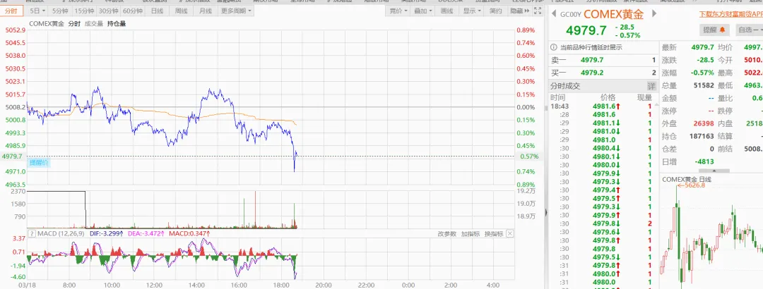
Task: Show the 月线 monthly chart
Action: tap(206, 11)
